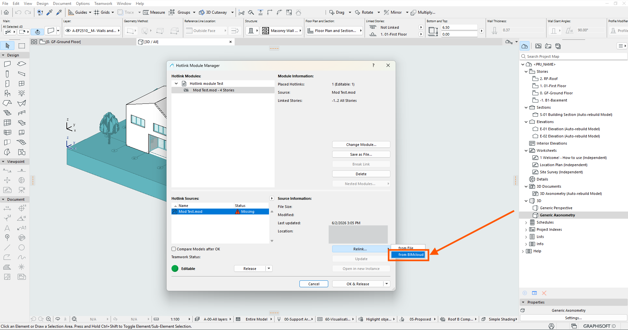Click the Change Module button
628x330 pixels.
coord(361,145)
